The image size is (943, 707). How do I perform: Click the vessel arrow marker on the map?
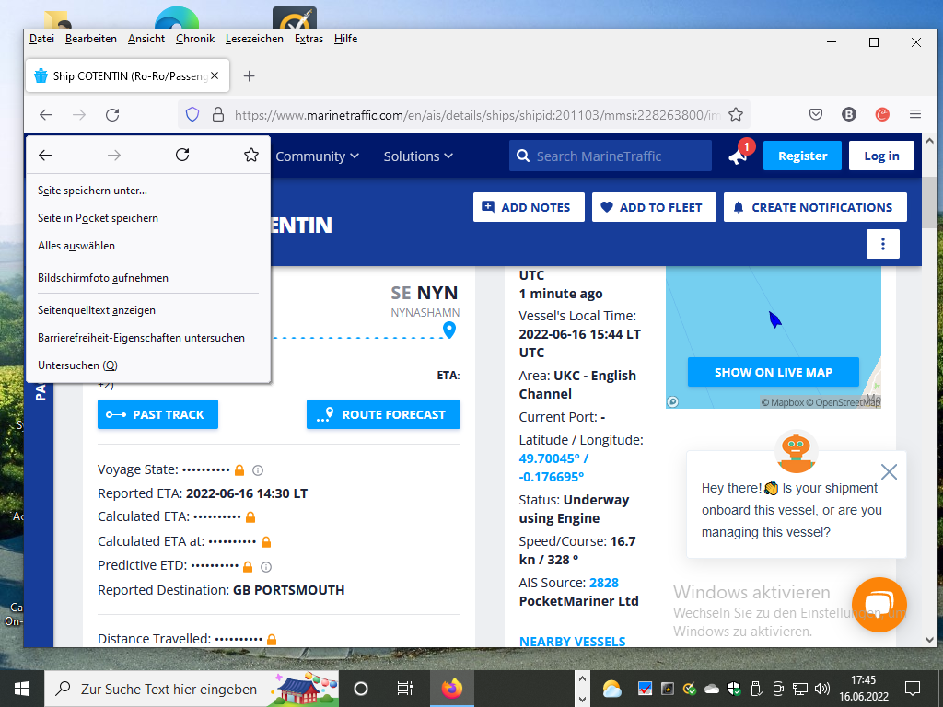coord(774,319)
